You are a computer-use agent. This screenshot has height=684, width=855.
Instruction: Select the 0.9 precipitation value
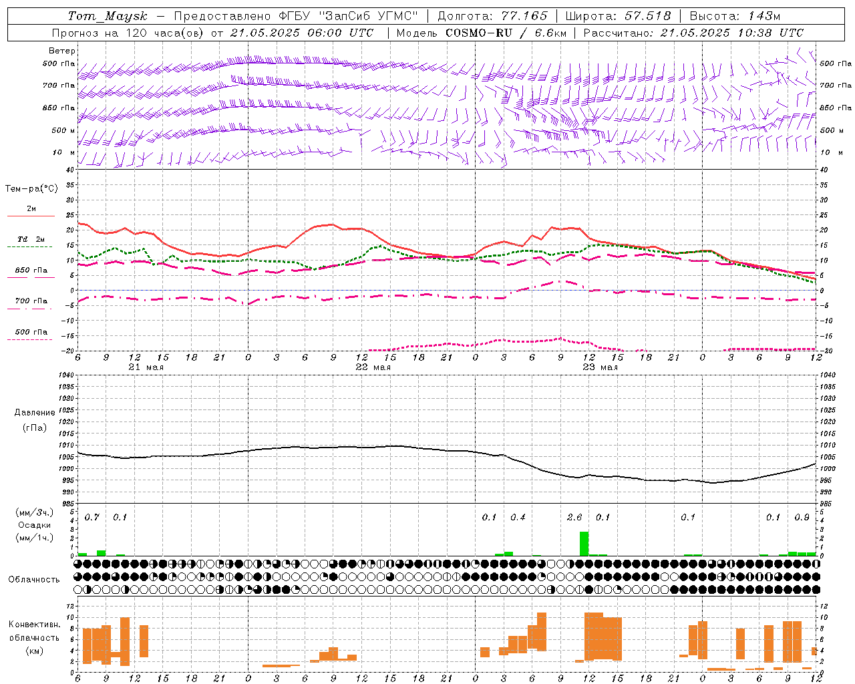(x=802, y=517)
